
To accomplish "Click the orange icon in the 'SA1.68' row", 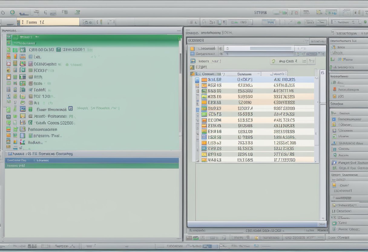I will pyautogui.click(x=204, y=80).
